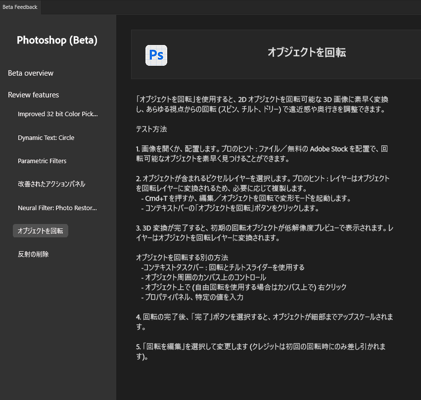
Task: Click step 3 about 低解像度プレビュー
Action: coord(262,233)
